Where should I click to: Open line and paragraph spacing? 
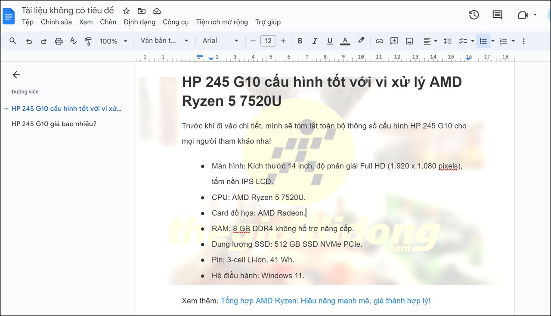click(448, 41)
